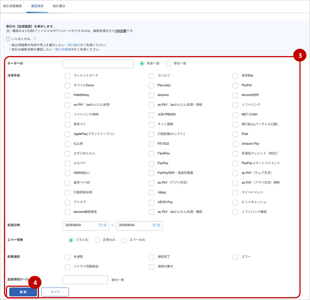Open the start date calendar picker icon
Screen dimensions: 310x300
click(x=100, y=225)
